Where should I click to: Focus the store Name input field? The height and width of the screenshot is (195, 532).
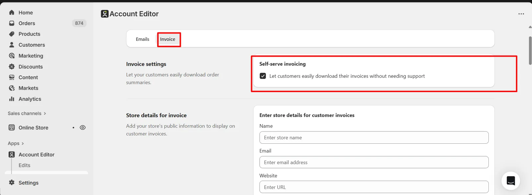pos(374,137)
